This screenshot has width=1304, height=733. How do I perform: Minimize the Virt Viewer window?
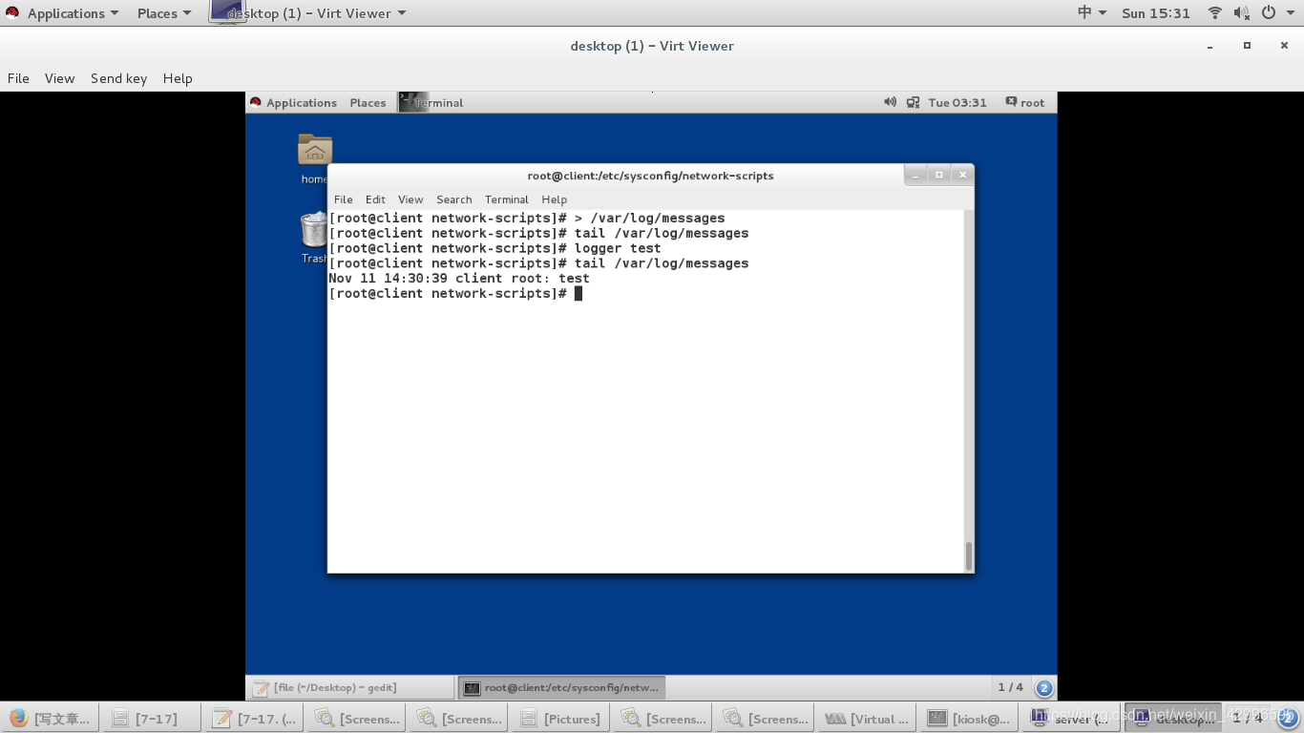pyautogui.click(x=1210, y=46)
